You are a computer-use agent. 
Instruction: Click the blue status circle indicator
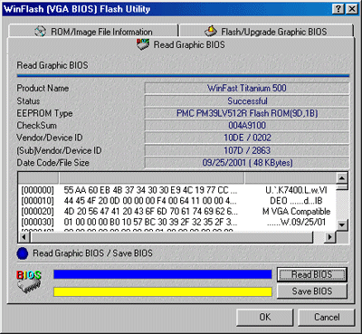[23, 253]
